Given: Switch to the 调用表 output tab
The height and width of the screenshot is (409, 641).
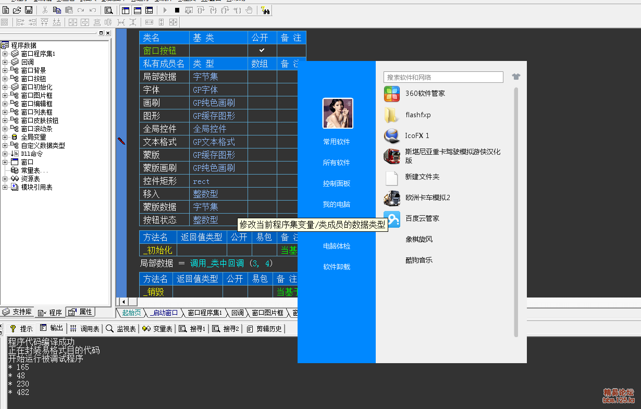Looking at the screenshot, I should point(84,329).
